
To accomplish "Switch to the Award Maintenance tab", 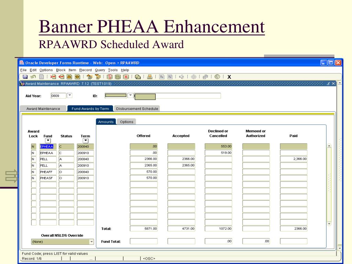I will coord(43,109).
